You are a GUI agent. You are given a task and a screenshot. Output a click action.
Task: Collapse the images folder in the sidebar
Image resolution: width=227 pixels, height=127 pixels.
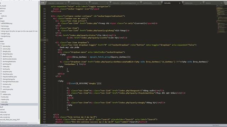[2, 21]
